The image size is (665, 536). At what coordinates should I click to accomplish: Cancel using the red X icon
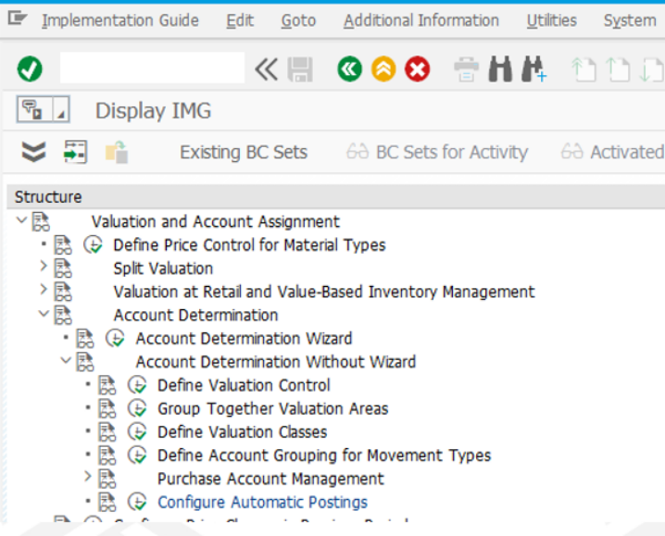tap(418, 69)
